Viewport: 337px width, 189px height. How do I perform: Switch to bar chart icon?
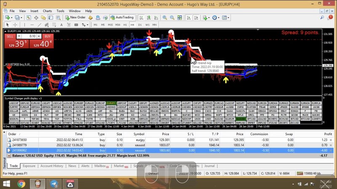[x=141, y=18]
